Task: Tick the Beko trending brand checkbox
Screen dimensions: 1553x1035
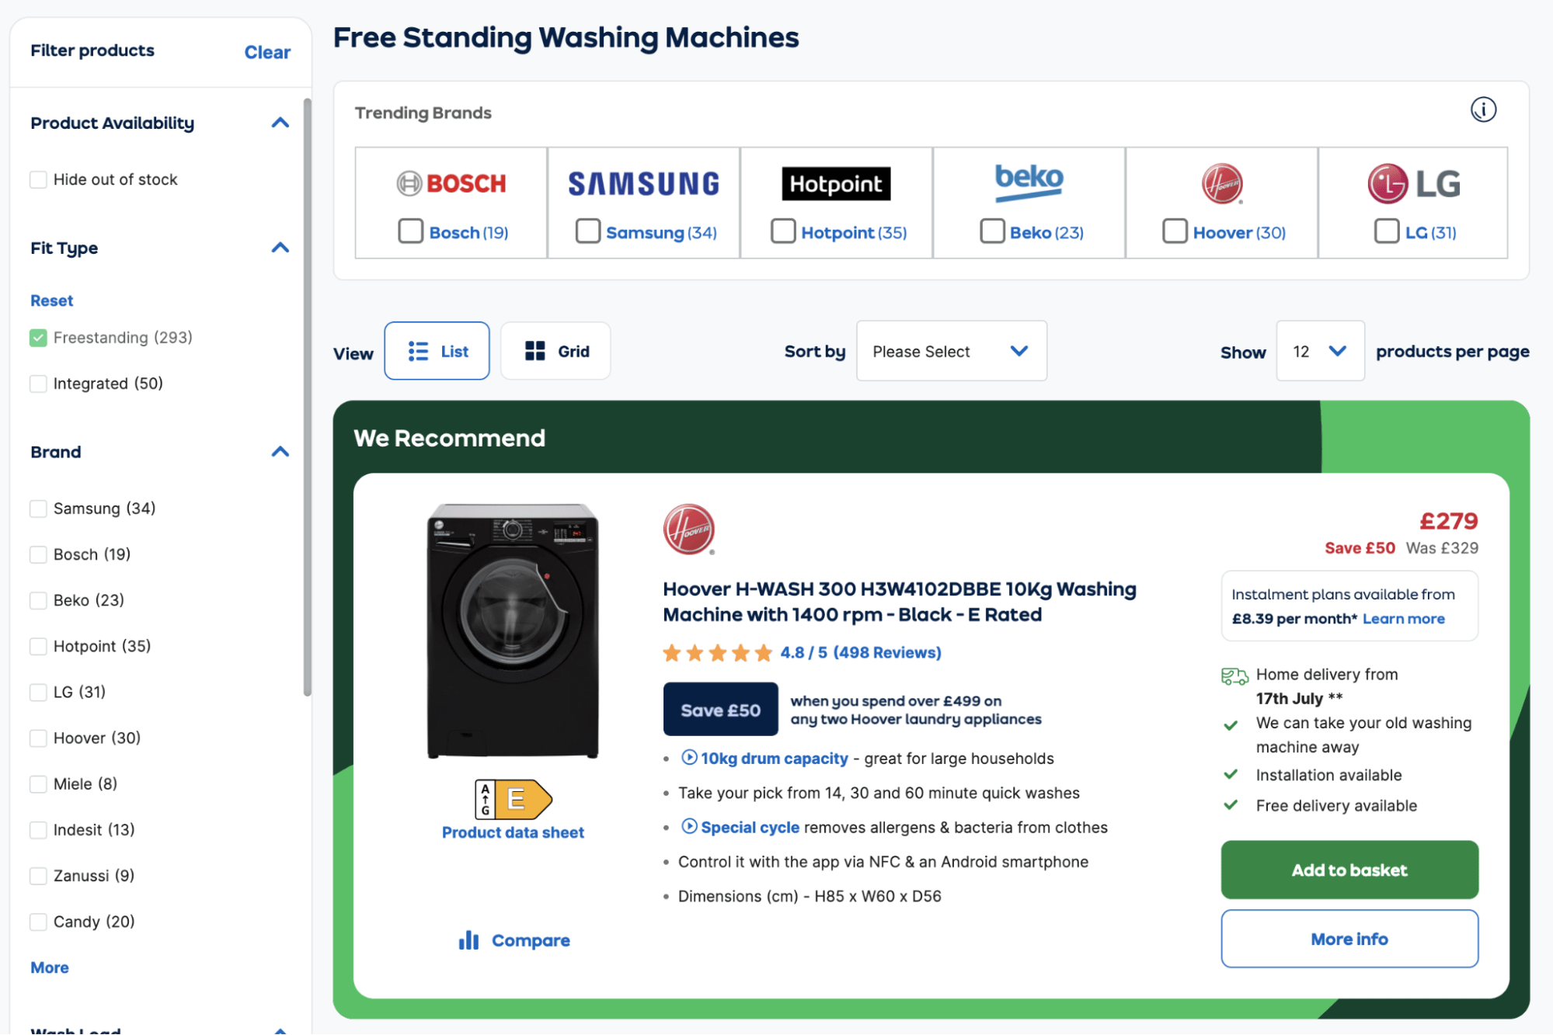Action: coord(992,231)
